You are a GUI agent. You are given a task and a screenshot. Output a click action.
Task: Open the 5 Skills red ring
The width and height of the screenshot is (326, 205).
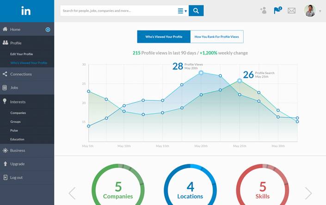coord(263,185)
